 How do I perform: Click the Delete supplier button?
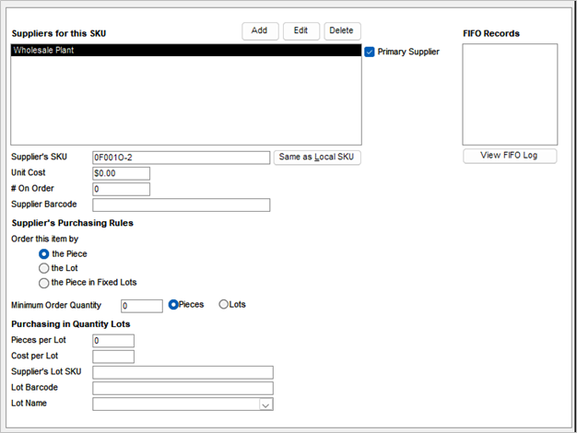tap(341, 30)
